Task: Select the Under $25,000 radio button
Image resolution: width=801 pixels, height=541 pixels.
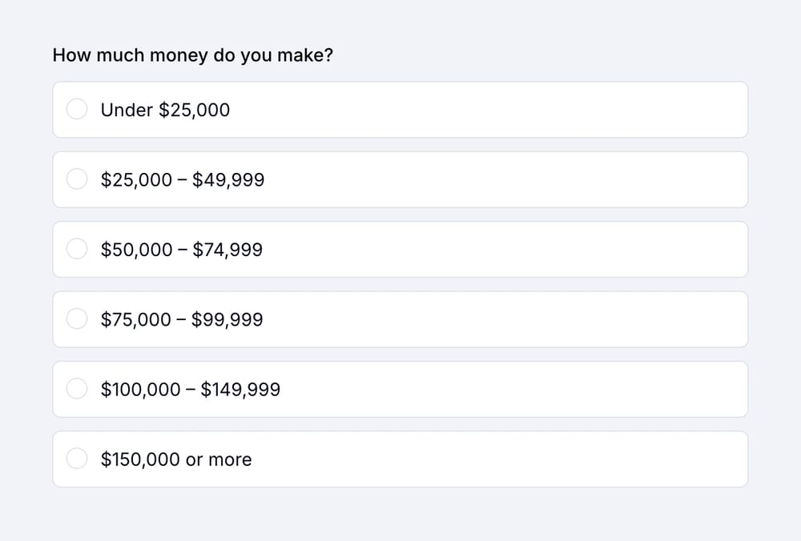Action: (77, 110)
